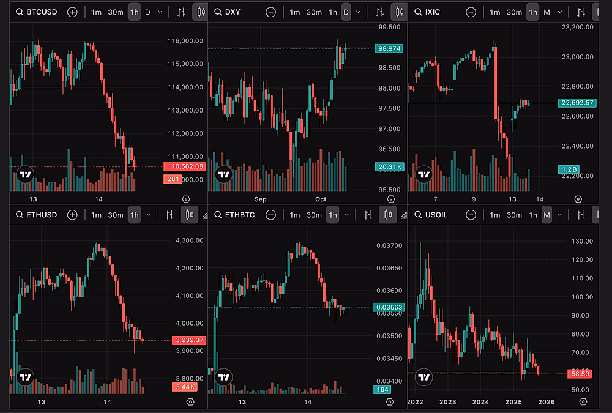This screenshot has height=413, width=612.
Task: Switch USOIL chart to 1h interval
Action: tap(533, 215)
